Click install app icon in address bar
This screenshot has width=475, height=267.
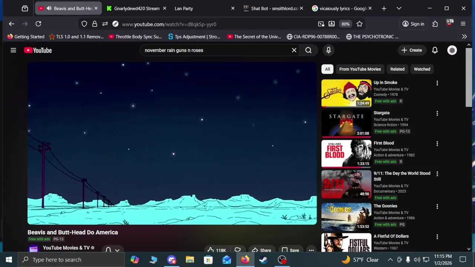(331, 24)
